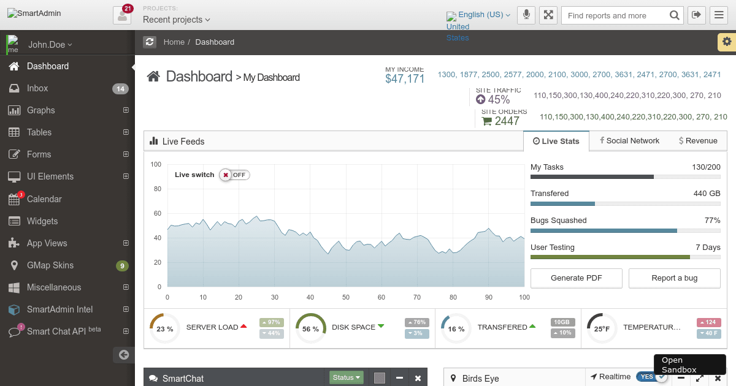Toggle fullscreen mode icon in header
Viewport: 736px width, 386px height.
click(x=548, y=15)
